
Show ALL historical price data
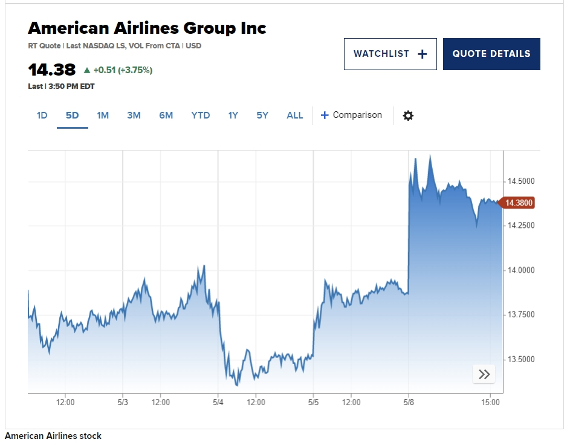(295, 115)
